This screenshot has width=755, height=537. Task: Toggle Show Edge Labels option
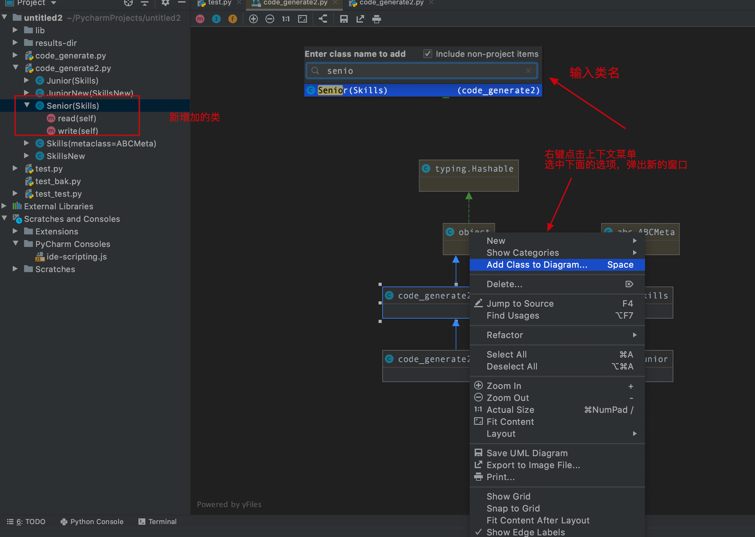pos(557,532)
